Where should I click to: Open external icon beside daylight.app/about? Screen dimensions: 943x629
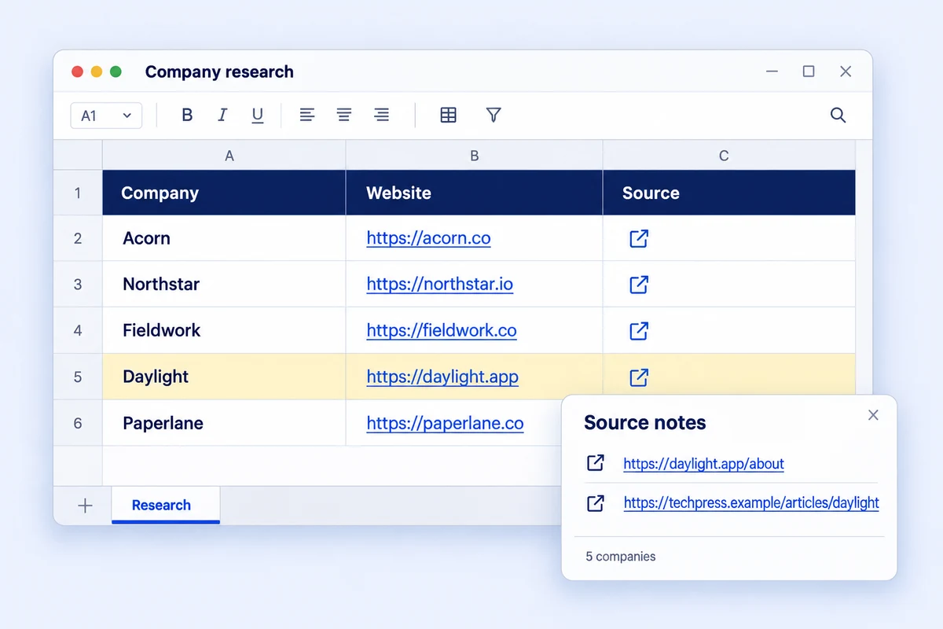tap(596, 463)
